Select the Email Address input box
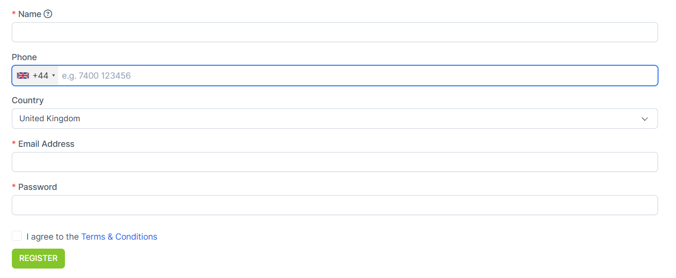 [335, 162]
